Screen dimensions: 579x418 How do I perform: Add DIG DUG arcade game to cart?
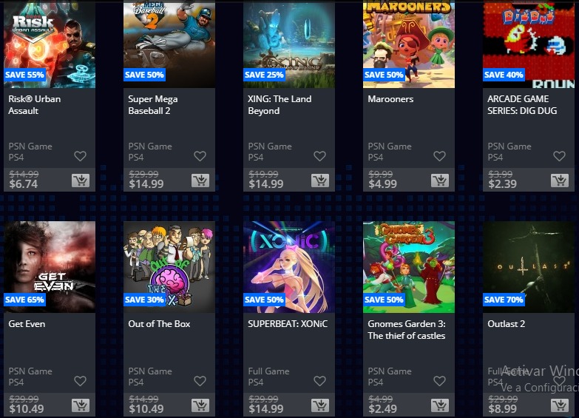[560, 181]
